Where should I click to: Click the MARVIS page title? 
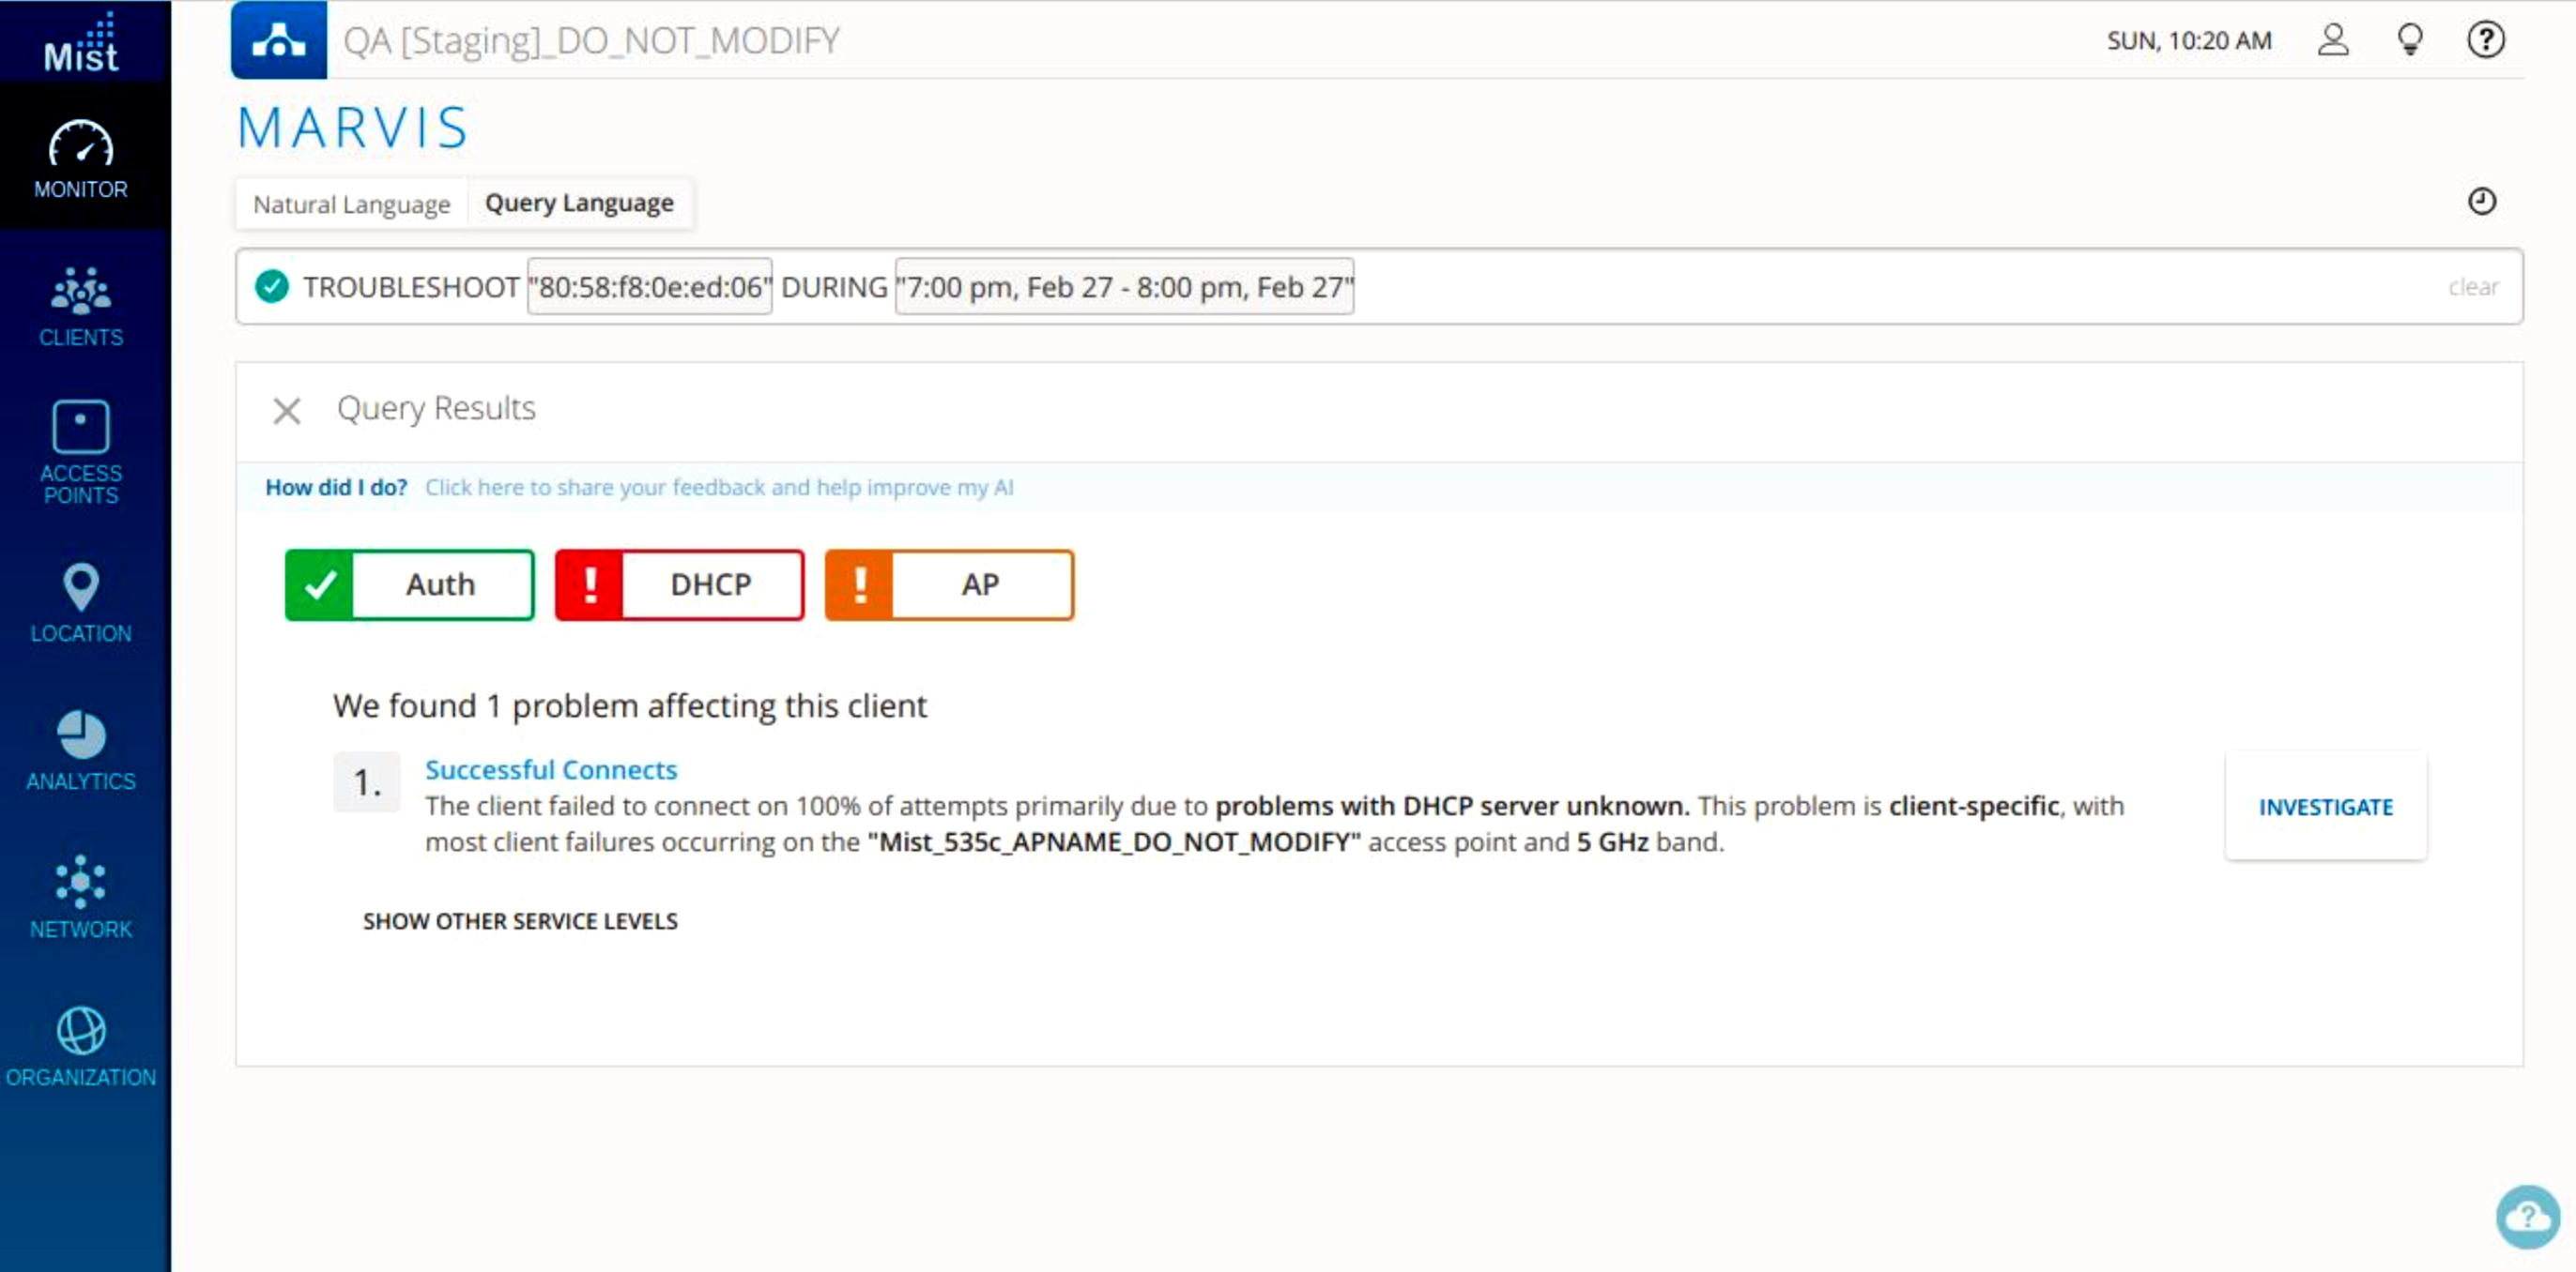(x=352, y=128)
